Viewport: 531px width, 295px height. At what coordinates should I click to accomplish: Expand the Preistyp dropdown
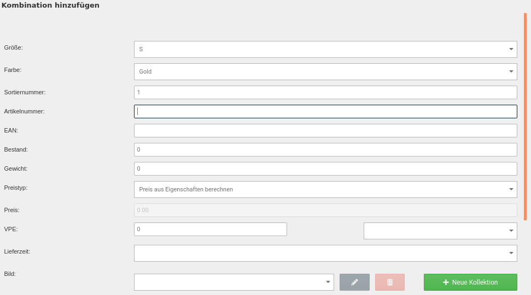(x=325, y=189)
